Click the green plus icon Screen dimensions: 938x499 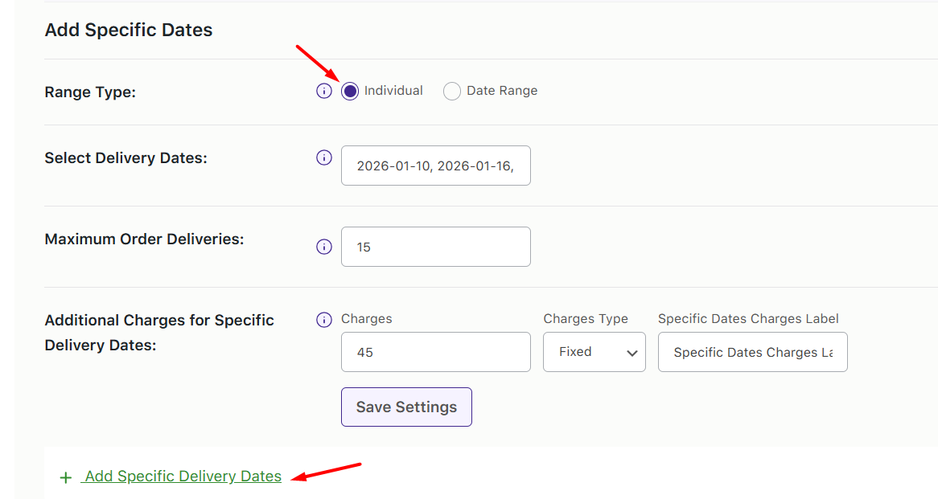[66, 478]
